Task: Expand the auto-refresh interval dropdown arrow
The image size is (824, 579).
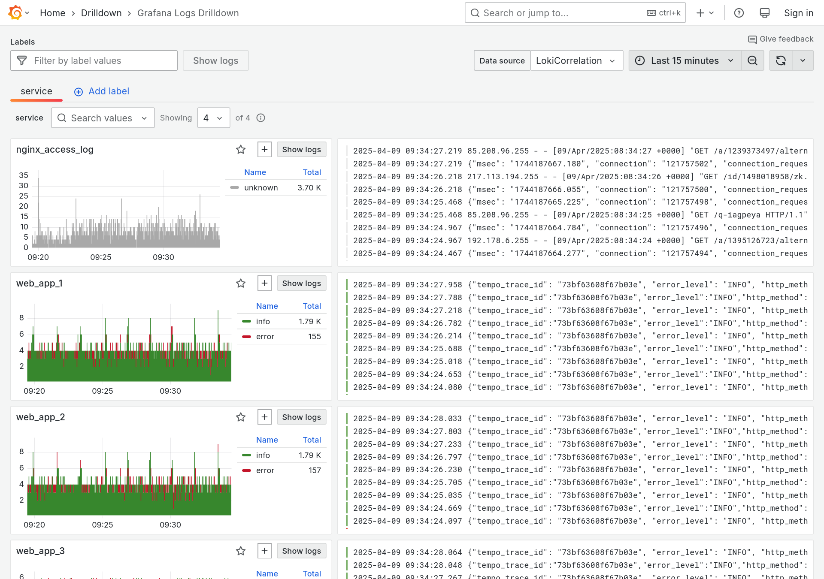Action: coord(803,60)
